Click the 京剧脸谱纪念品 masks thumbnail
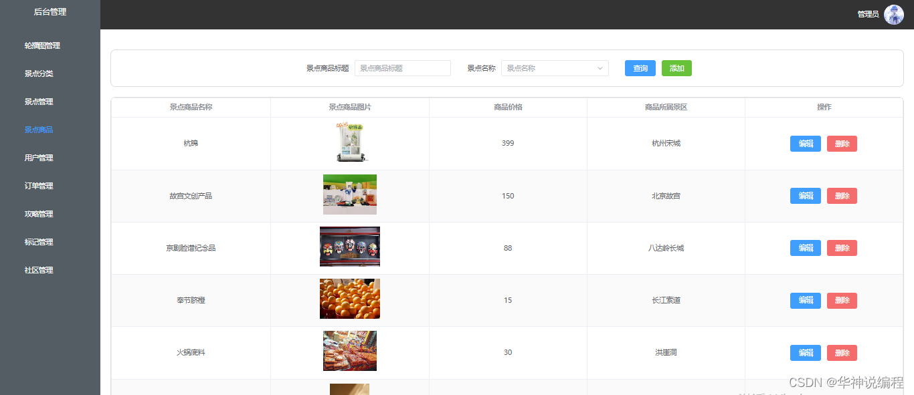 (350, 247)
